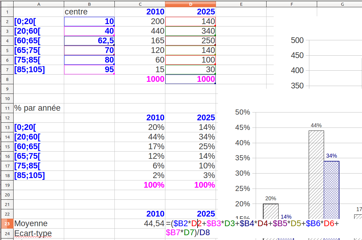Select the "Ecart-type" label cell
Screen dimensions: 362x240
pyautogui.click(x=39, y=233)
